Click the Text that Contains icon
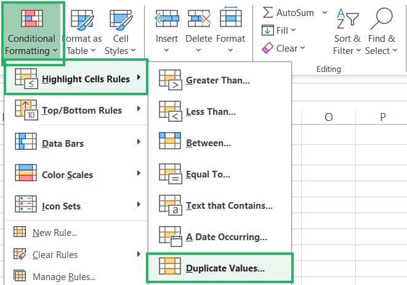407x285 pixels. pos(171,205)
